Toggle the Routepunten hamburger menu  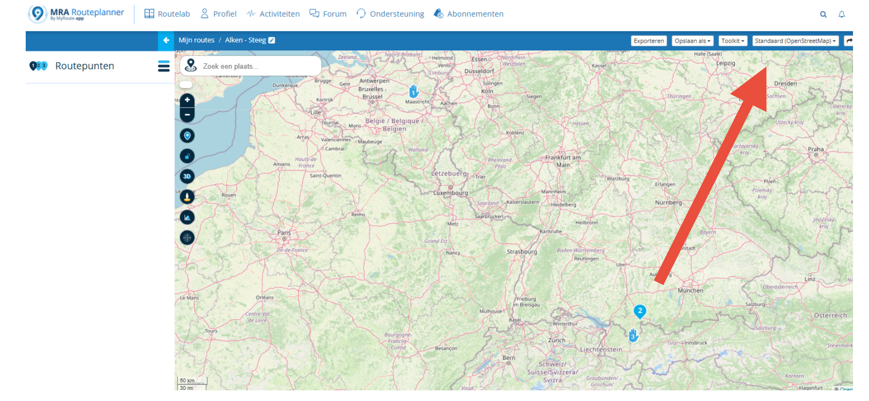(164, 66)
